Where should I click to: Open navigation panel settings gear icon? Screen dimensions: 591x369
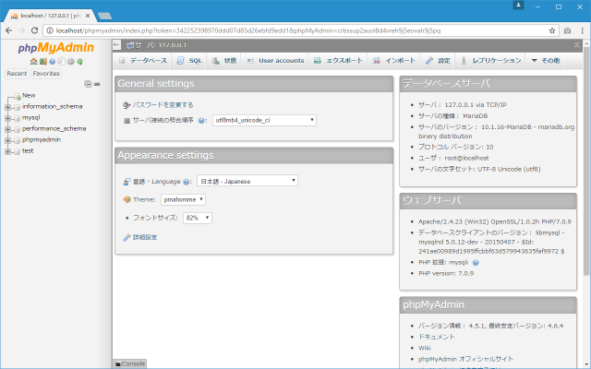pyautogui.click(x=70, y=62)
